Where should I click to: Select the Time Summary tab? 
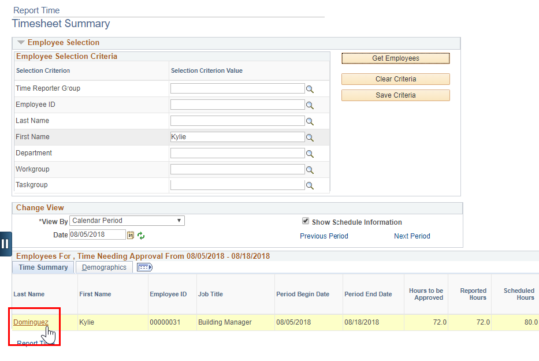pyautogui.click(x=42, y=267)
